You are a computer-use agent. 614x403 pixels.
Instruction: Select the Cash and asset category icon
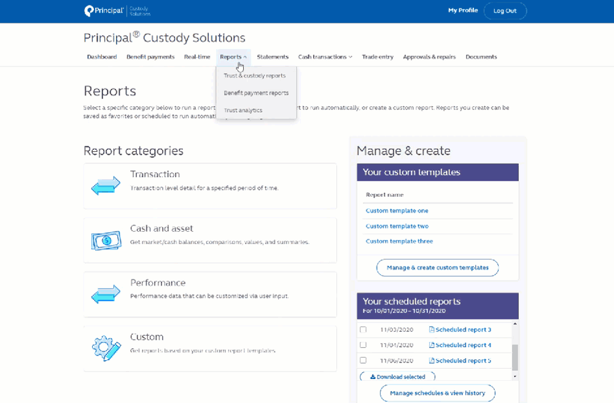click(106, 239)
